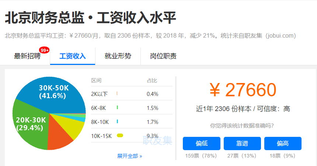
Task: Vote 偏低 on salary accuracy
Action: (201, 143)
